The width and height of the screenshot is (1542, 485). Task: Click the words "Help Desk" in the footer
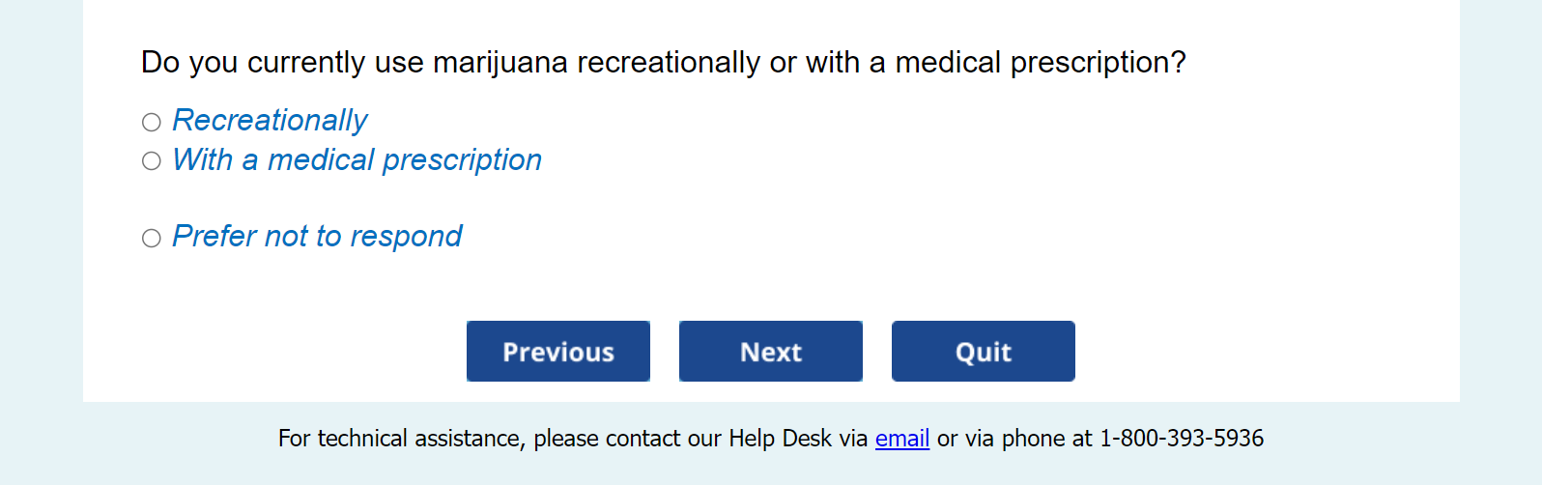[780, 439]
